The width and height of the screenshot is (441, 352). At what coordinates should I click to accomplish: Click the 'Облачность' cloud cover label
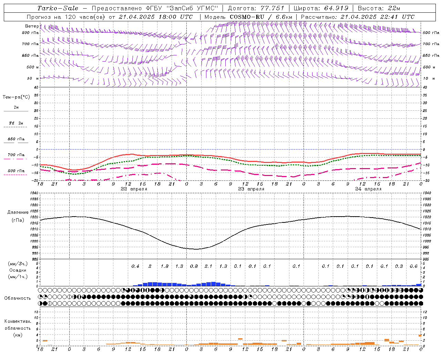pos(18,298)
